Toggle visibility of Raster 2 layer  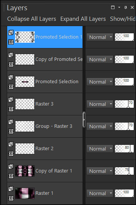[x=11, y=154]
